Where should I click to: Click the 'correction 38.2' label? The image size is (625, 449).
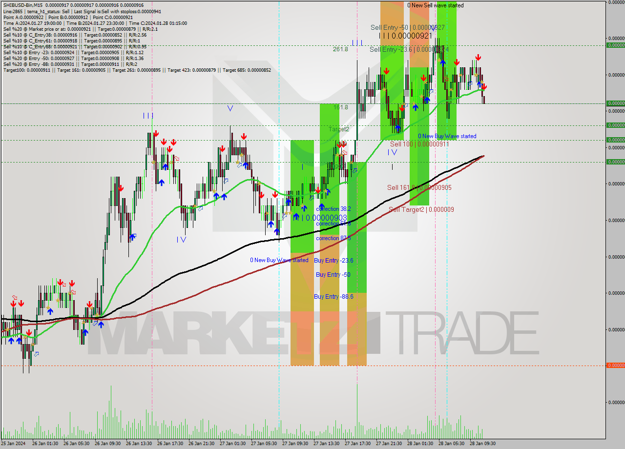333,209
